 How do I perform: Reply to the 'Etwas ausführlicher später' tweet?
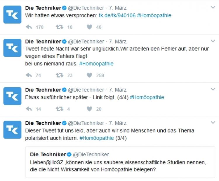click(x=29, y=109)
